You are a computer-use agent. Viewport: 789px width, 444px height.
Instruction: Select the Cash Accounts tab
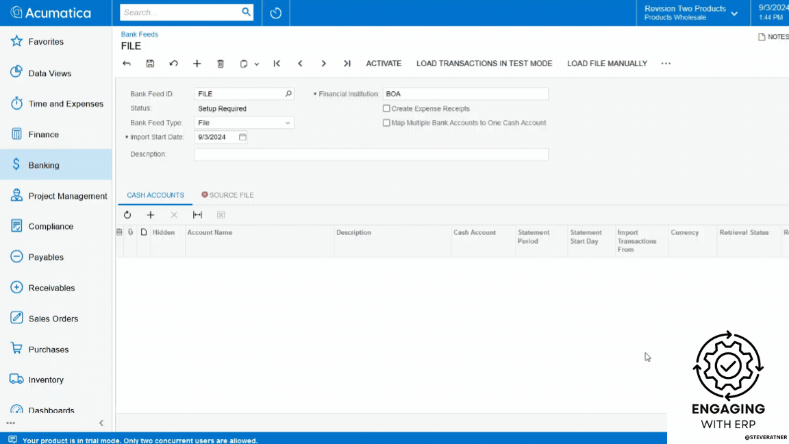155,195
